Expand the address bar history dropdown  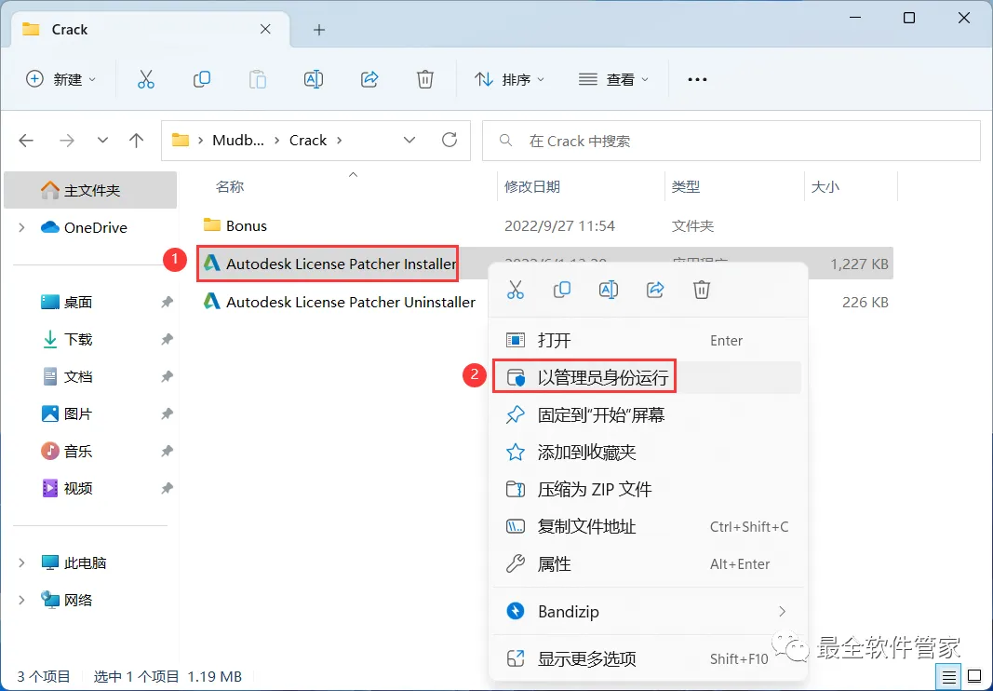[409, 140]
